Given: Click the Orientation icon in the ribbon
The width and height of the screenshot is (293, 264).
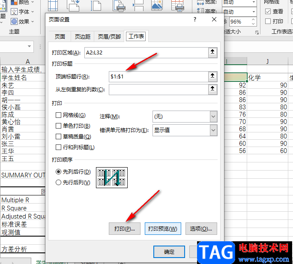Looking at the screenshot, I should (x=73, y=5).
